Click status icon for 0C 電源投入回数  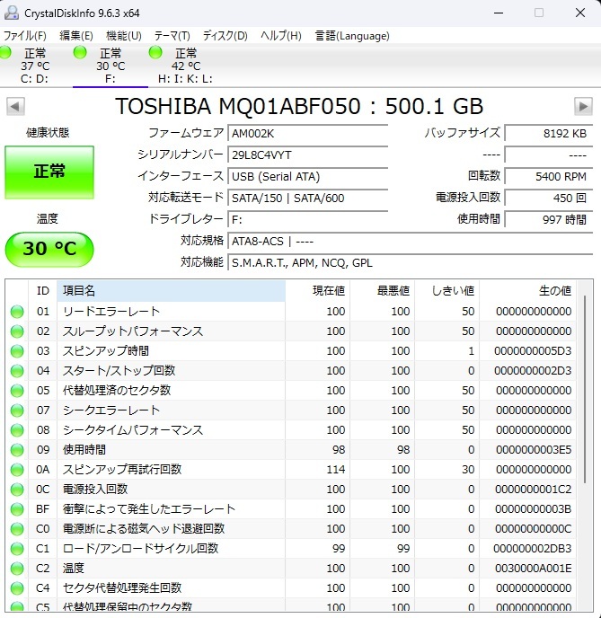[17, 490]
